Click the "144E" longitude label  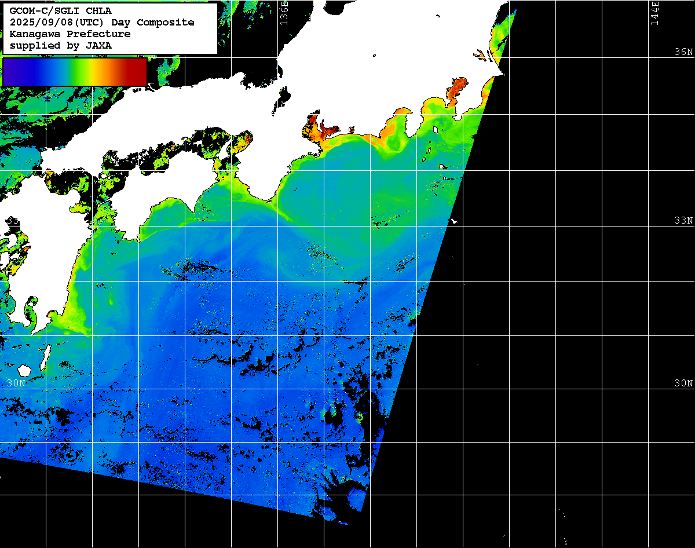point(654,12)
